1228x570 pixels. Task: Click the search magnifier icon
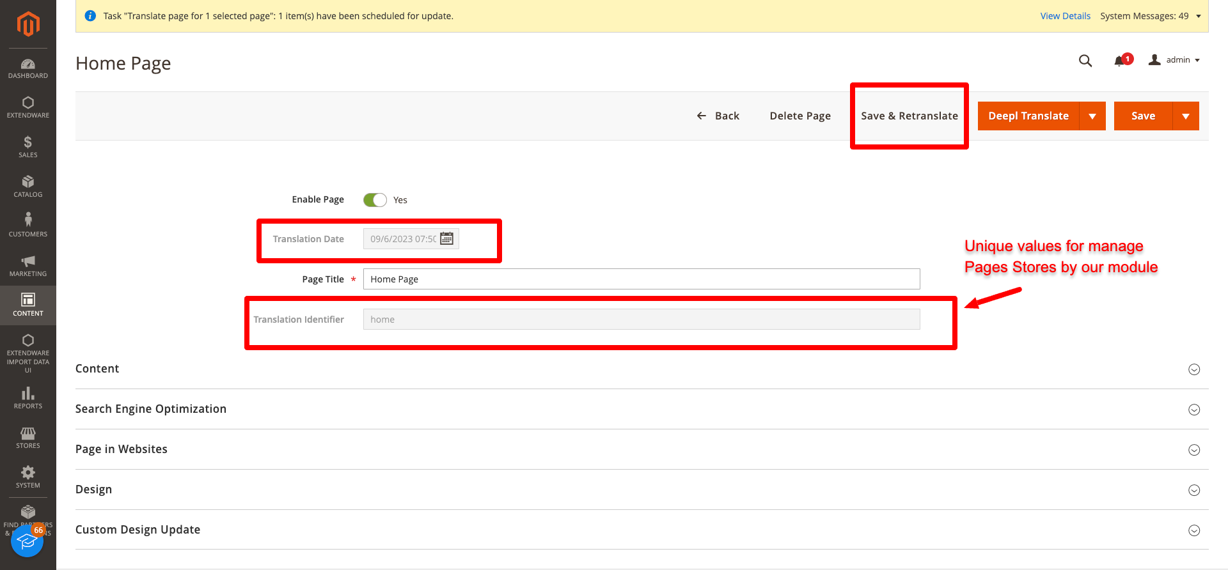tap(1085, 61)
